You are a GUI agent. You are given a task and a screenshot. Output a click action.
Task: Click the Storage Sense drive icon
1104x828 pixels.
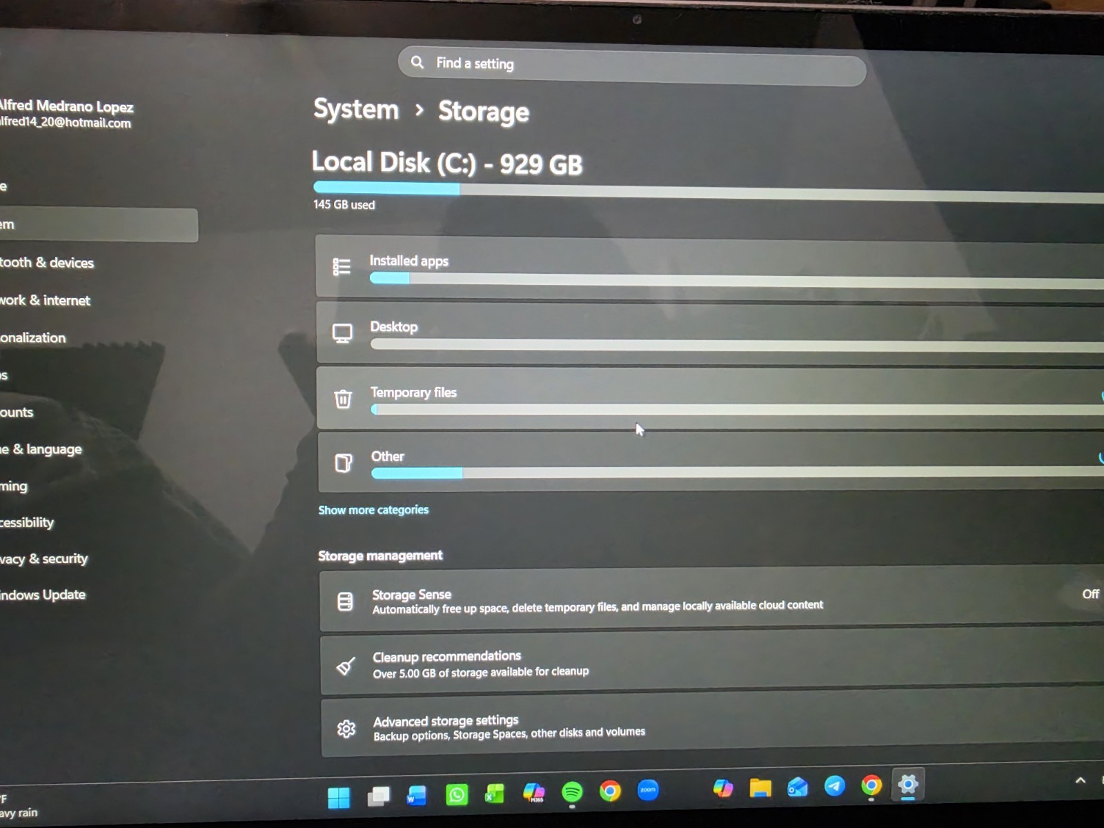pos(345,602)
